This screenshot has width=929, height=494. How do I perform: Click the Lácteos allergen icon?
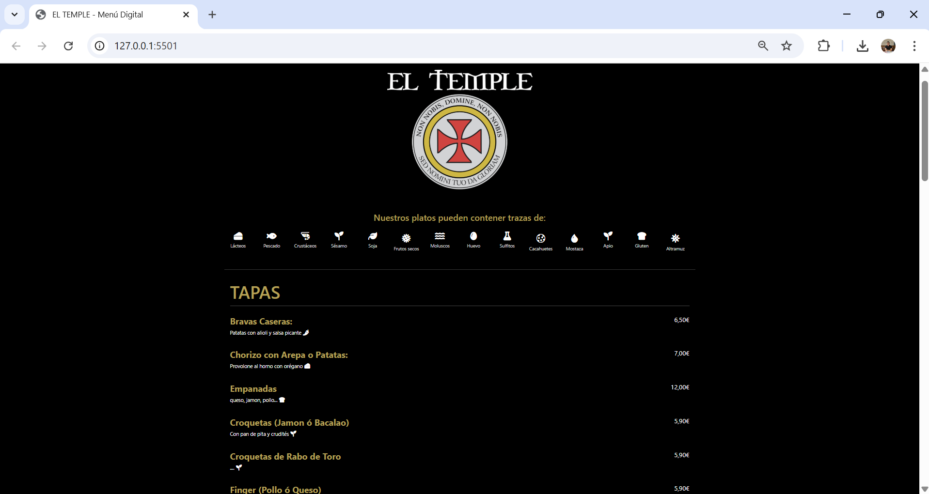238,236
